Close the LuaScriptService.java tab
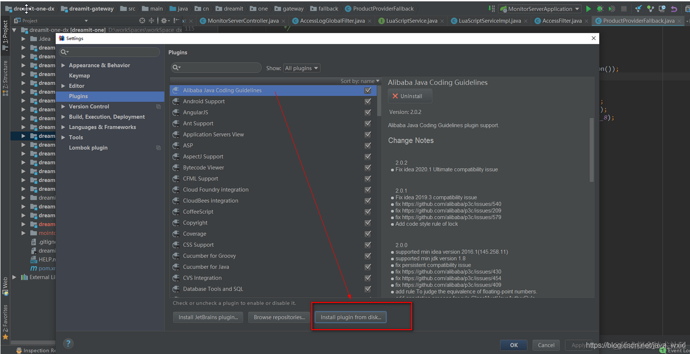Image resolution: width=690 pixels, height=354 pixels. click(x=443, y=21)
